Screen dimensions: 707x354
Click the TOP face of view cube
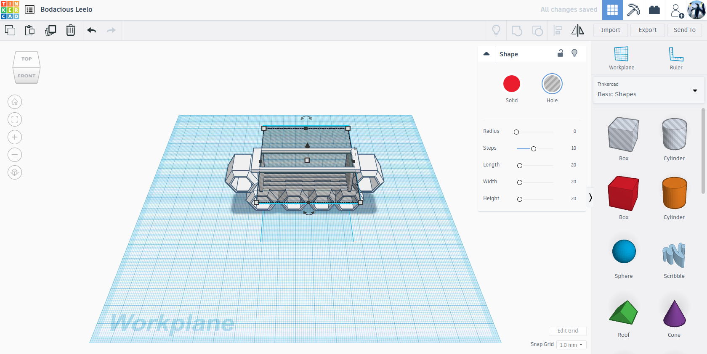pos(27,59)
